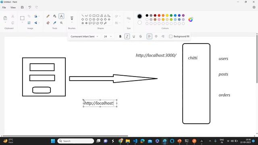Set text alignment to center

[x=156, y=36]
